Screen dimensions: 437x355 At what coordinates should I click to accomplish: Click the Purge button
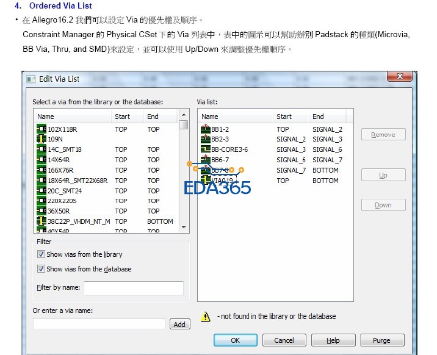point(382,340)
